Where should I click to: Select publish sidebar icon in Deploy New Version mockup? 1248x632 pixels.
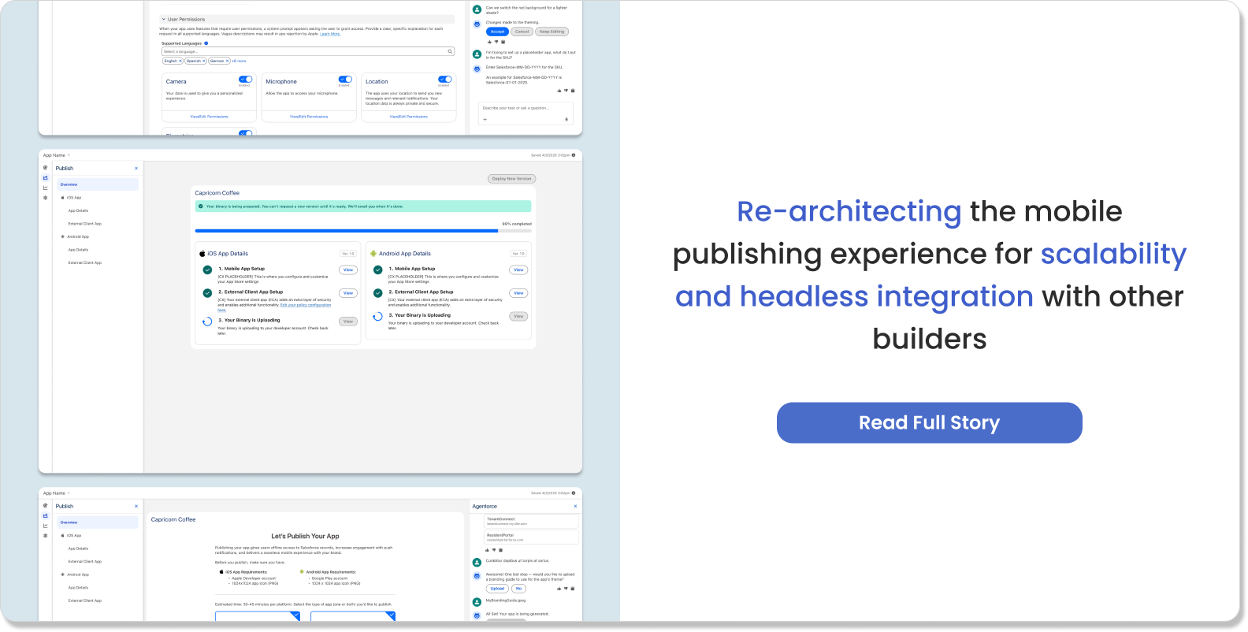coord(45,178)
